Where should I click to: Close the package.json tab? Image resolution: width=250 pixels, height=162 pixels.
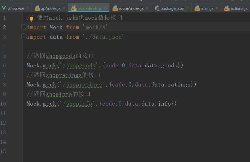[x=188, y=8]
